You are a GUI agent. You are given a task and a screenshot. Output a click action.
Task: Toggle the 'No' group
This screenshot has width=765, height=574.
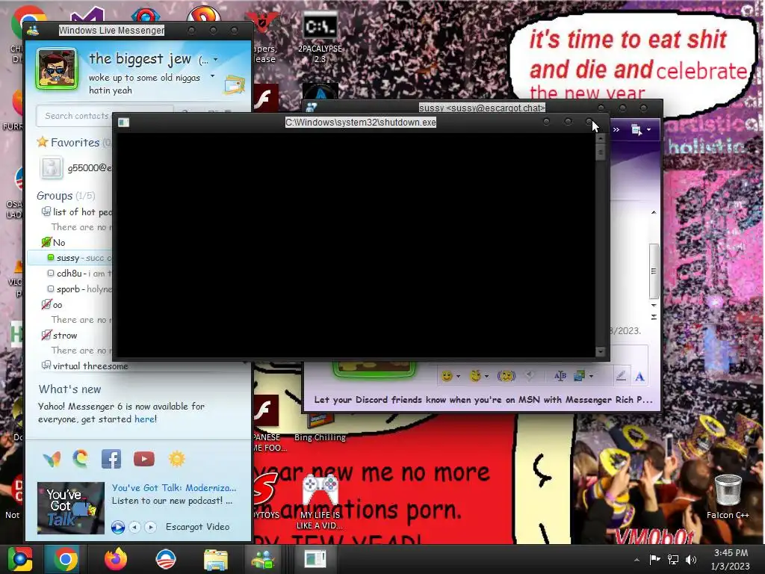(x=54, y=242)
